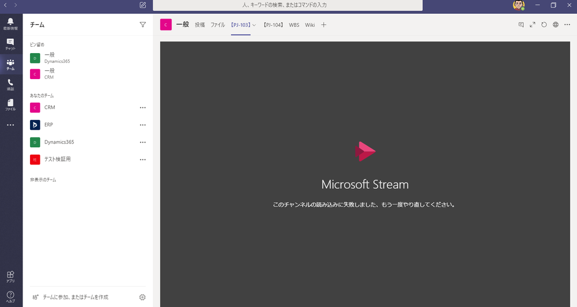Reload the tab with refresh icon
Viewport: 577px width, 307px height.
point(544,25)
